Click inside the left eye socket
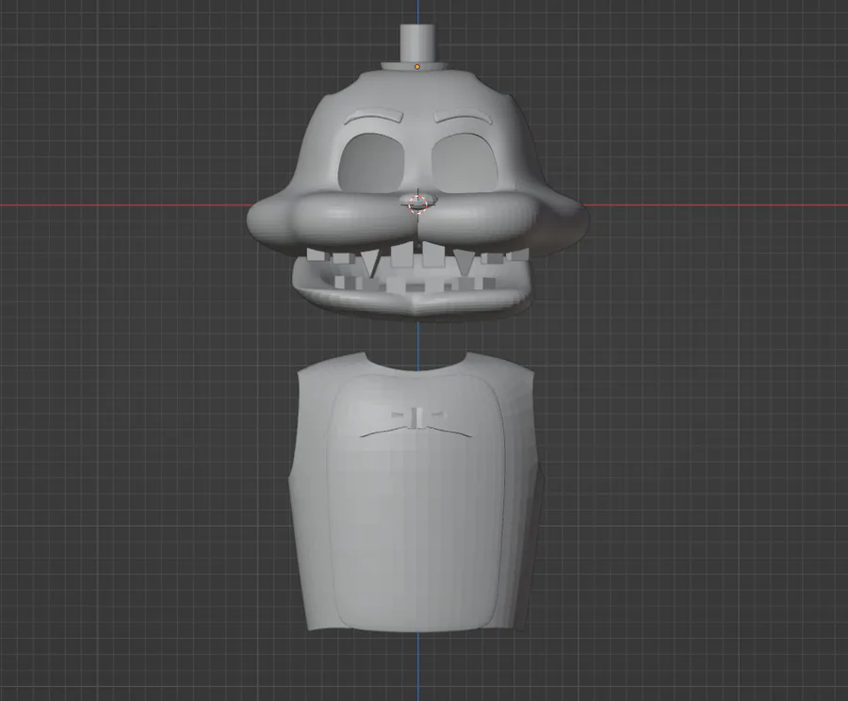Viewport: 848px width, 701px height. (x=372, y=162)
